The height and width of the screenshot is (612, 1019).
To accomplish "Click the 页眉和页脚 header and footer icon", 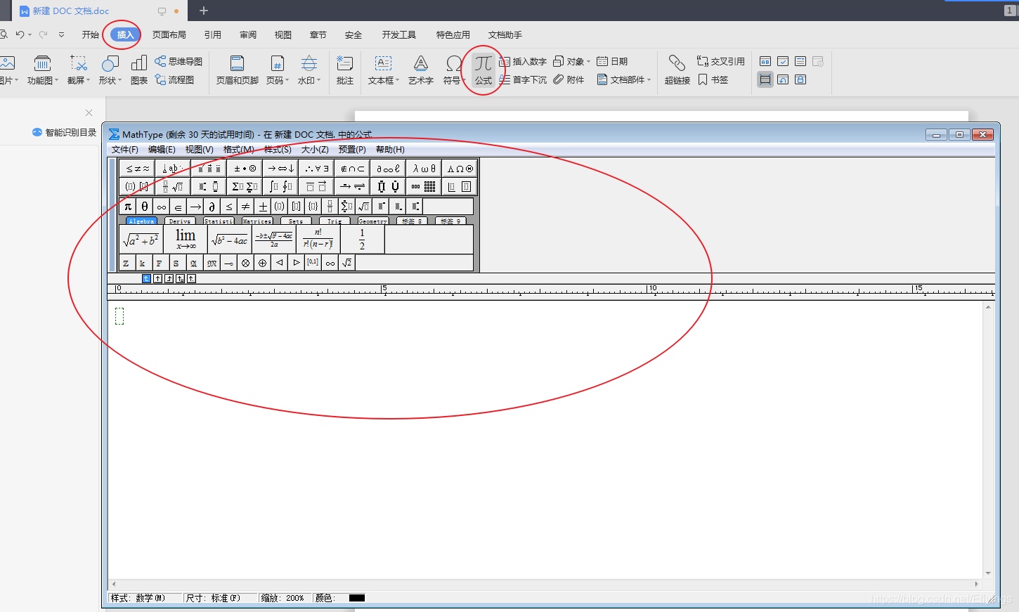I will tap(238, 70).
